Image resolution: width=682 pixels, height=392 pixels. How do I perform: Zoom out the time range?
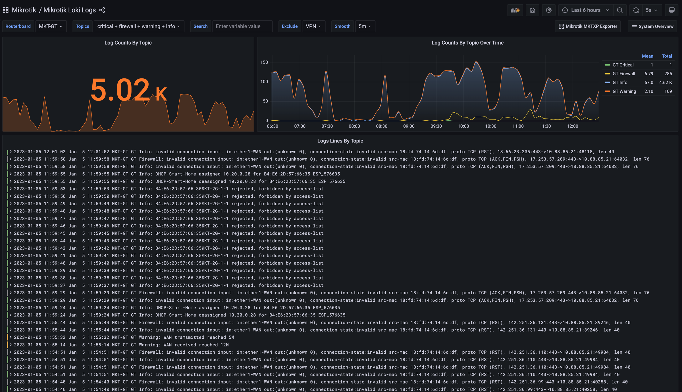[620, 10]
